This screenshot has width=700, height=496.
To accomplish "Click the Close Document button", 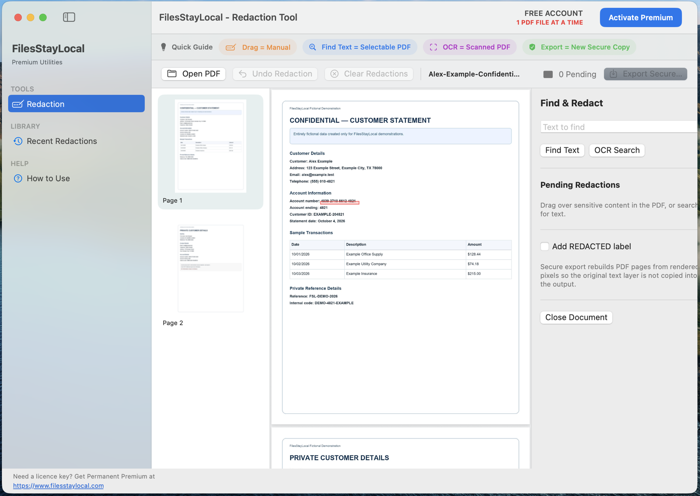I will [576, 317].
